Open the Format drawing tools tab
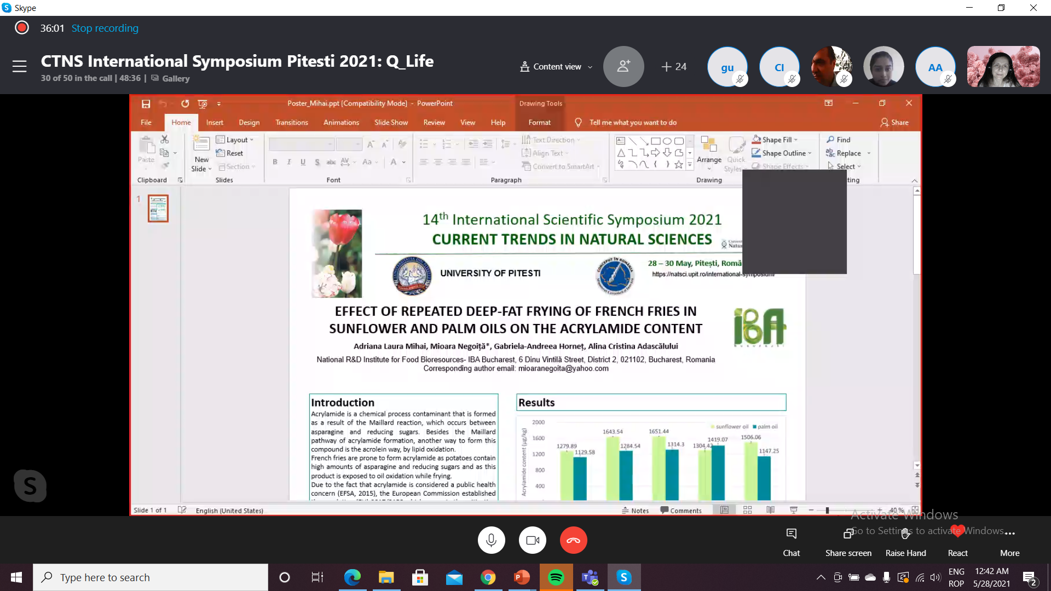 pyautogui.click(x=539, y=123)
